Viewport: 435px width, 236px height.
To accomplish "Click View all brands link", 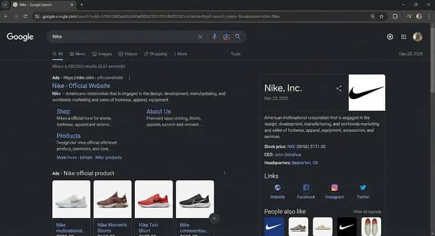I will click(367, 212).
